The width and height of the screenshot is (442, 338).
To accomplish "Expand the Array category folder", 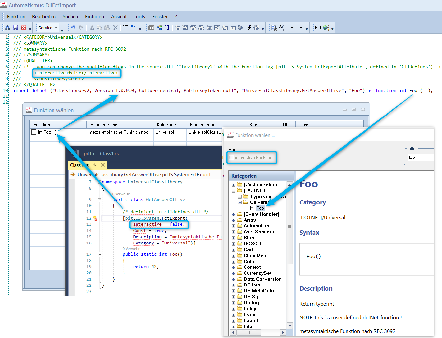I will tap(234, 220).
